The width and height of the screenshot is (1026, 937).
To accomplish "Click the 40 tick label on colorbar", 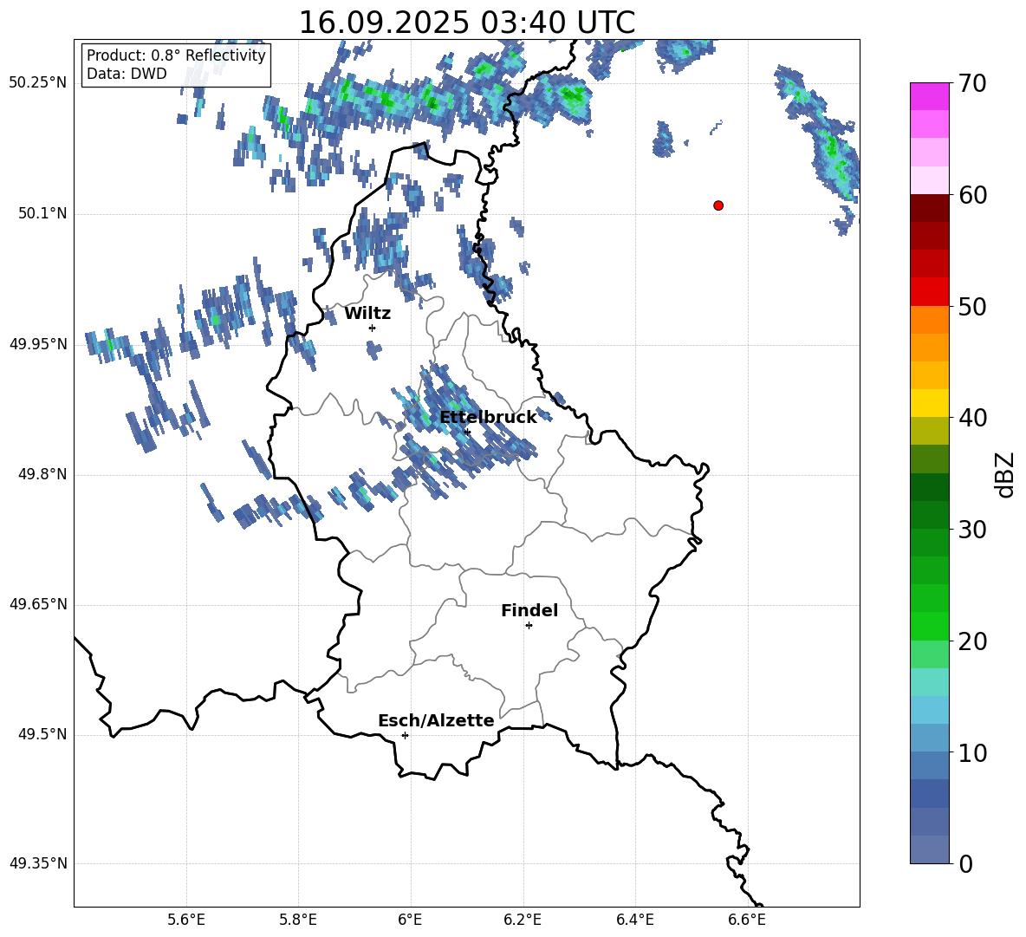I will point(972,418).
